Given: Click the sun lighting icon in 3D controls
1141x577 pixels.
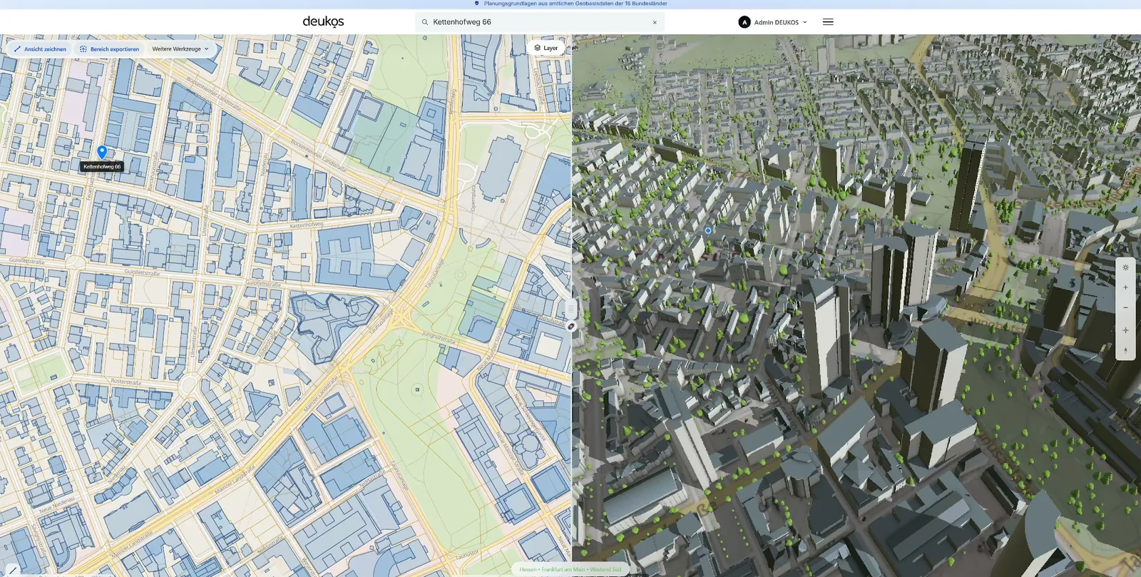Looking at the screenshot, I should [x=1126, y=267].
